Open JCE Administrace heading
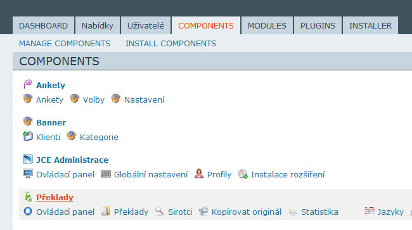Viewport: 412px width, 230px height. click(x=72, y=160)
